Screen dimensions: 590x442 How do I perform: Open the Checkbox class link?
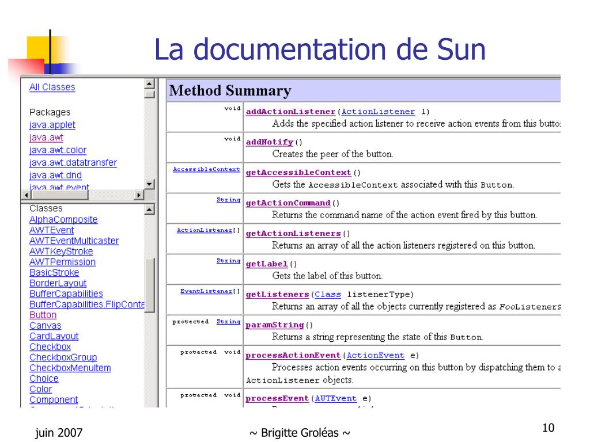(50, 346)
